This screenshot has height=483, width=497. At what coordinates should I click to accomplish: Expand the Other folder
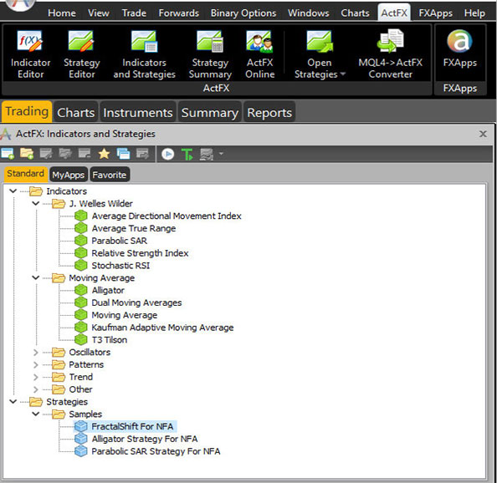tap(36, 389)
